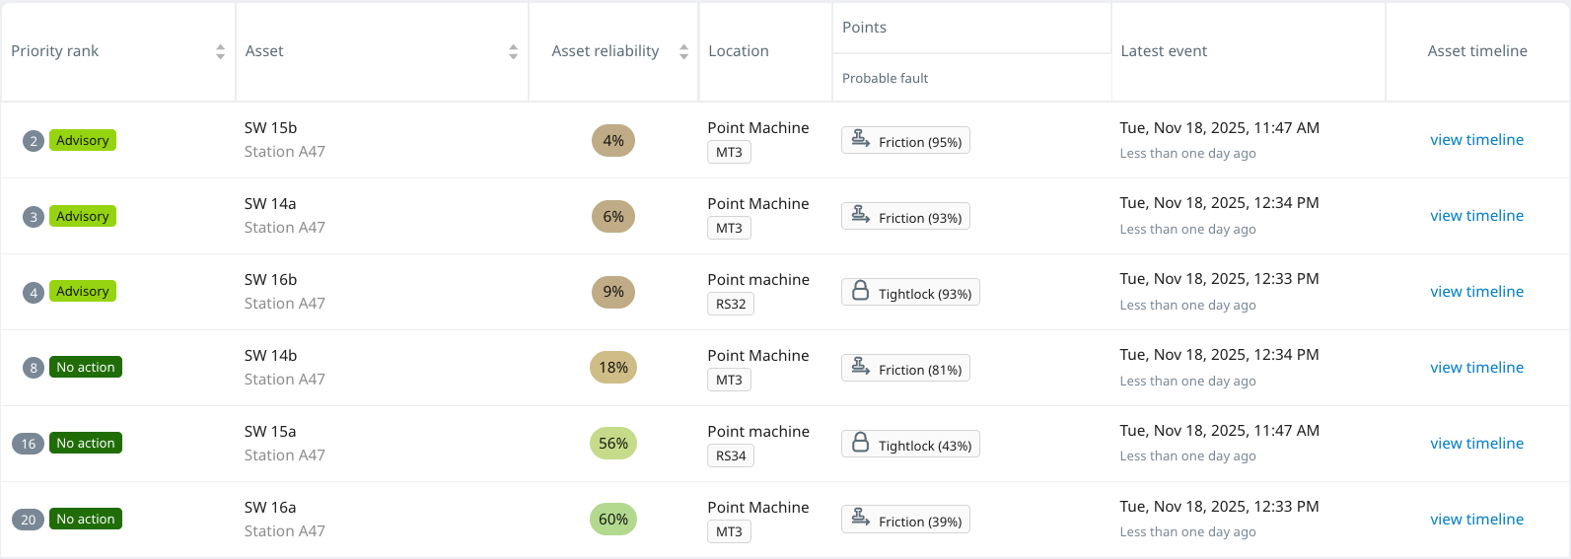1571x559 pixels.
Task: Click the 60% reliability badge
Action: point(613,520)
